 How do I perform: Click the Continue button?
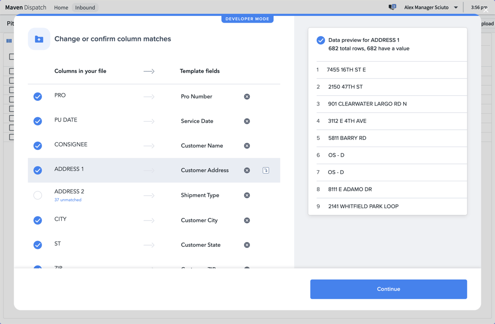388,289
